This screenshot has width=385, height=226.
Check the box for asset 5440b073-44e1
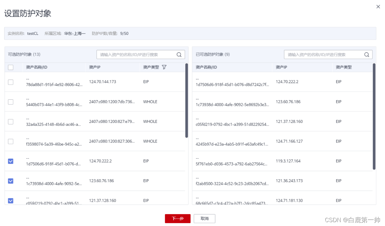click(x=11, y=102)
